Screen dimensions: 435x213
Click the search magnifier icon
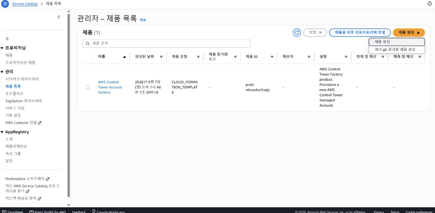point(88,43)
